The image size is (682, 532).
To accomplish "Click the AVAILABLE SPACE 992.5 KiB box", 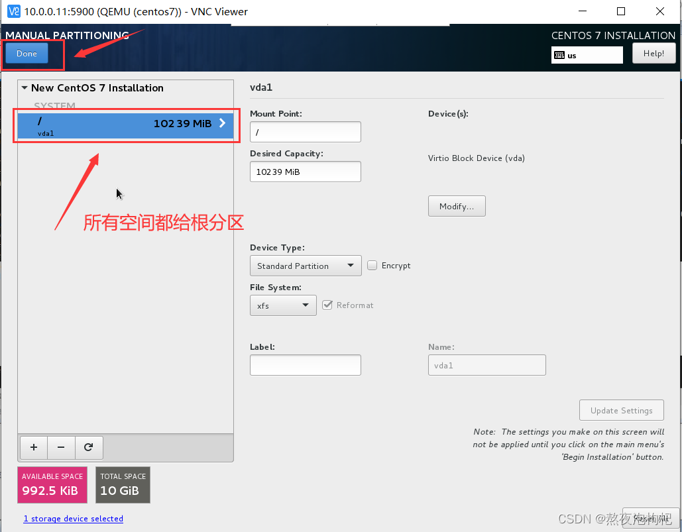I will [52, 485].
